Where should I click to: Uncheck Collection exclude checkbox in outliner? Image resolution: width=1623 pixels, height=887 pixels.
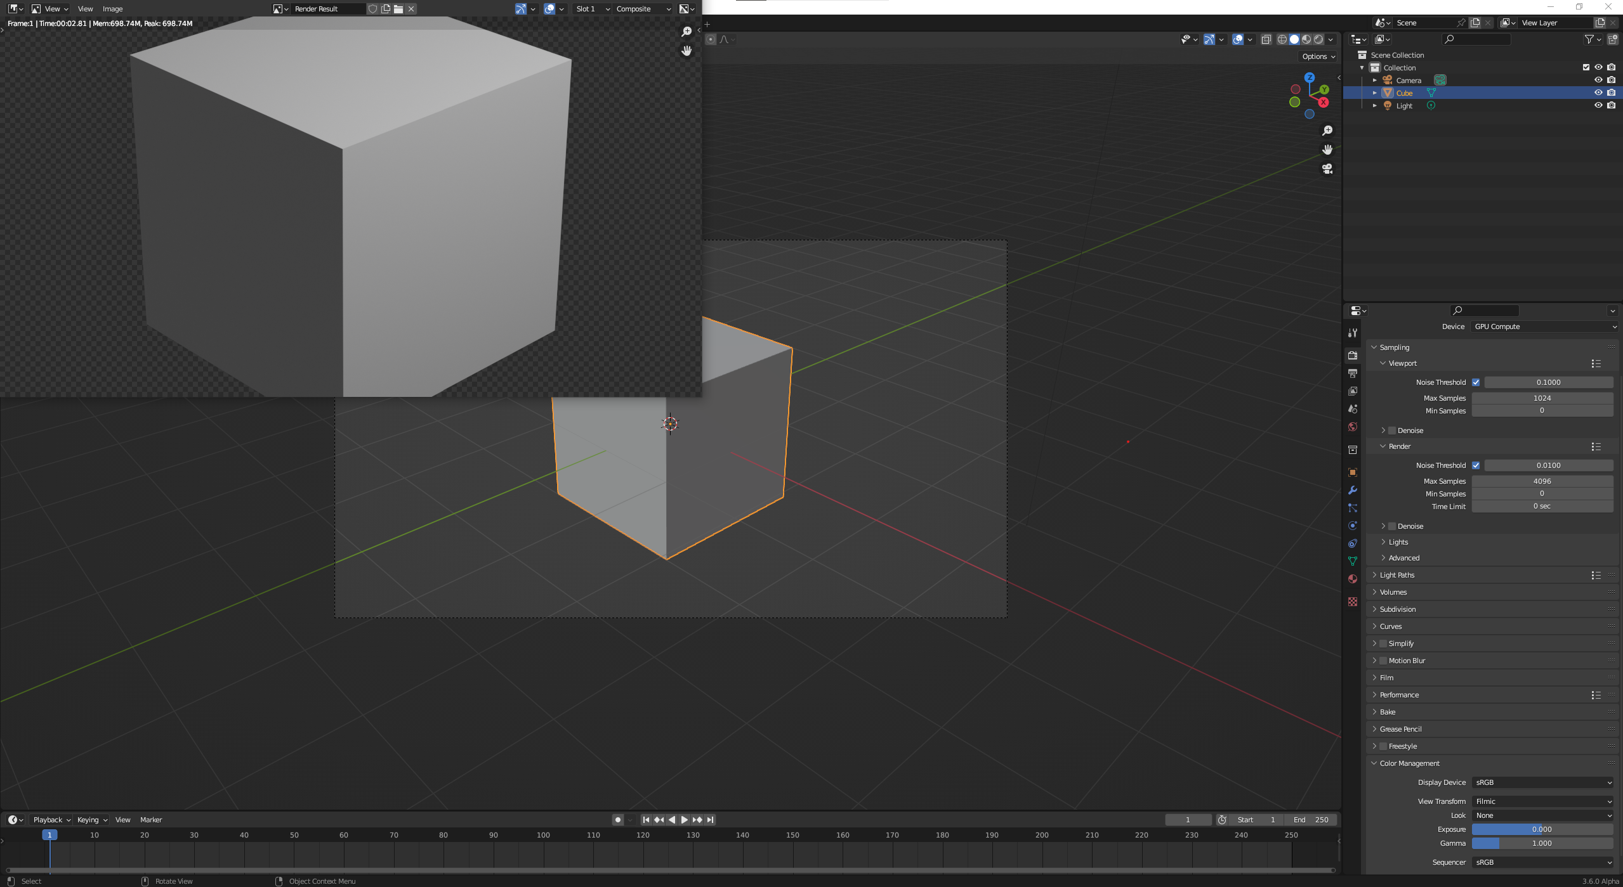point(1586,67)
